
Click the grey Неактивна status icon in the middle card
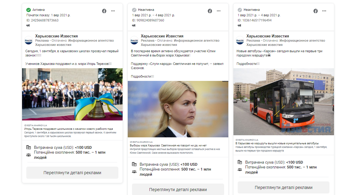coord(134,10)
